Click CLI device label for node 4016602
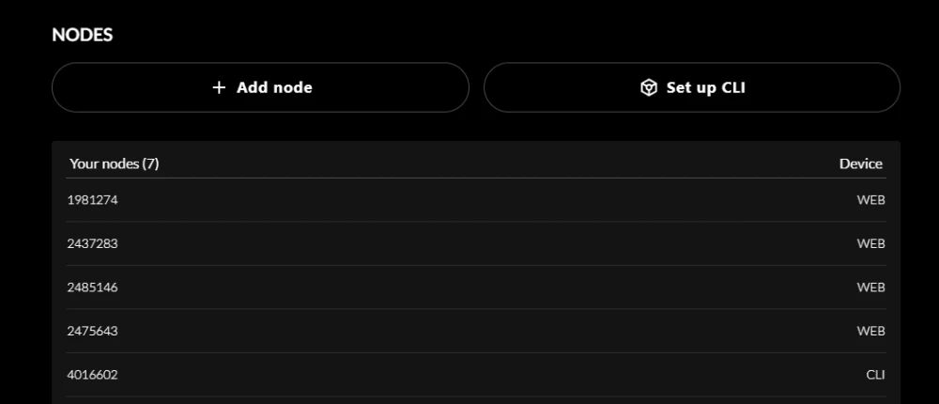The height and width of the screenshot is (404, 939). click(875, 375)
